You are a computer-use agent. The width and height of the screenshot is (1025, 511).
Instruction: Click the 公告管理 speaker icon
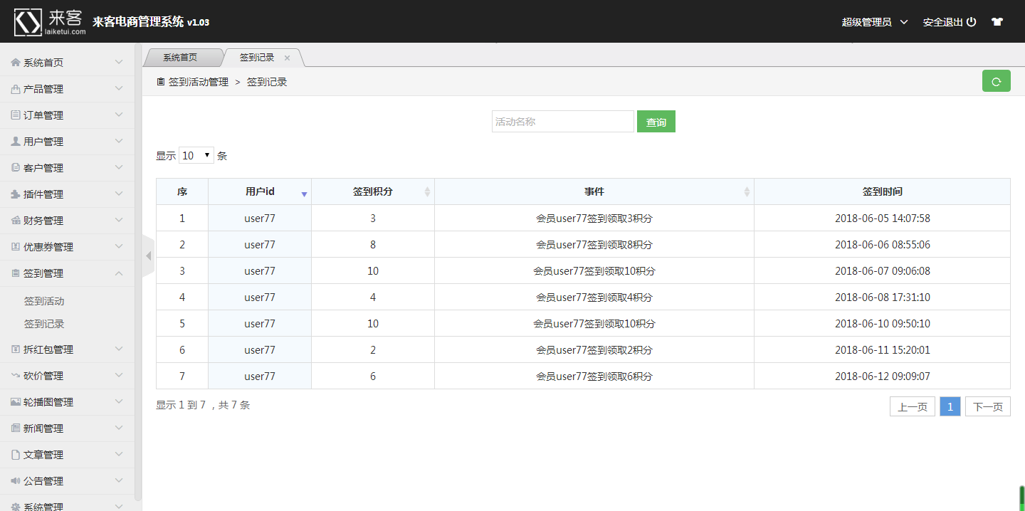(x=16, y=481)
